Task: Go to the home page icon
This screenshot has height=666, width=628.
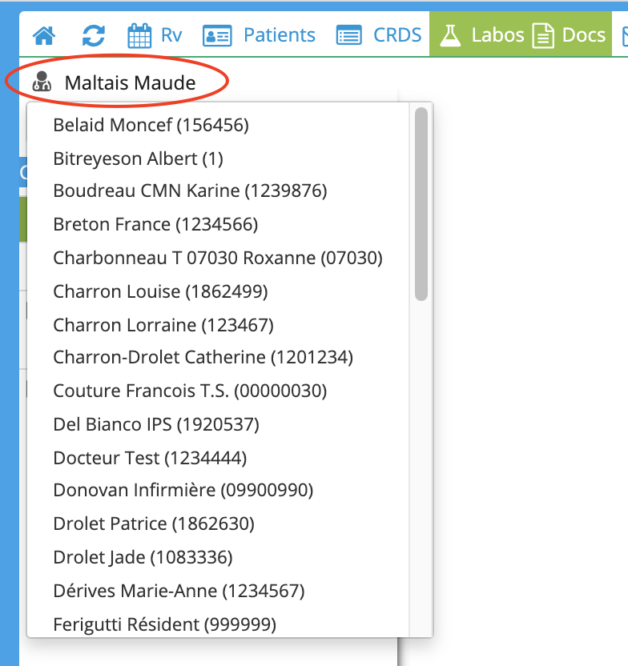Action: 44,35
